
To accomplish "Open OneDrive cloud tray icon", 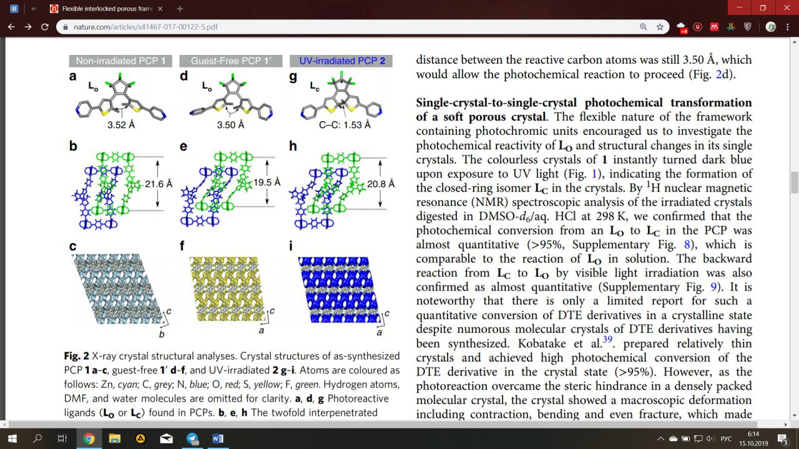I will coord(674,438).
